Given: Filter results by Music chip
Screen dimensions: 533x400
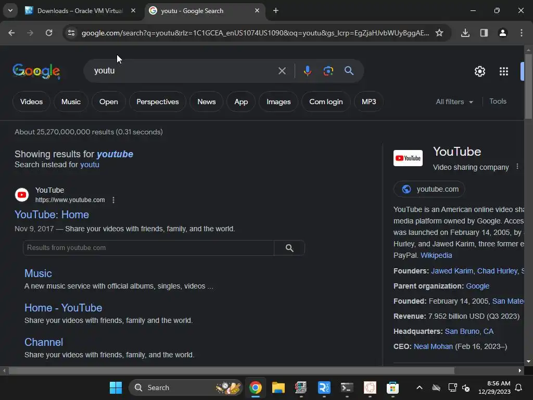Looking at the screenshot, I should [x=71, y=102].
